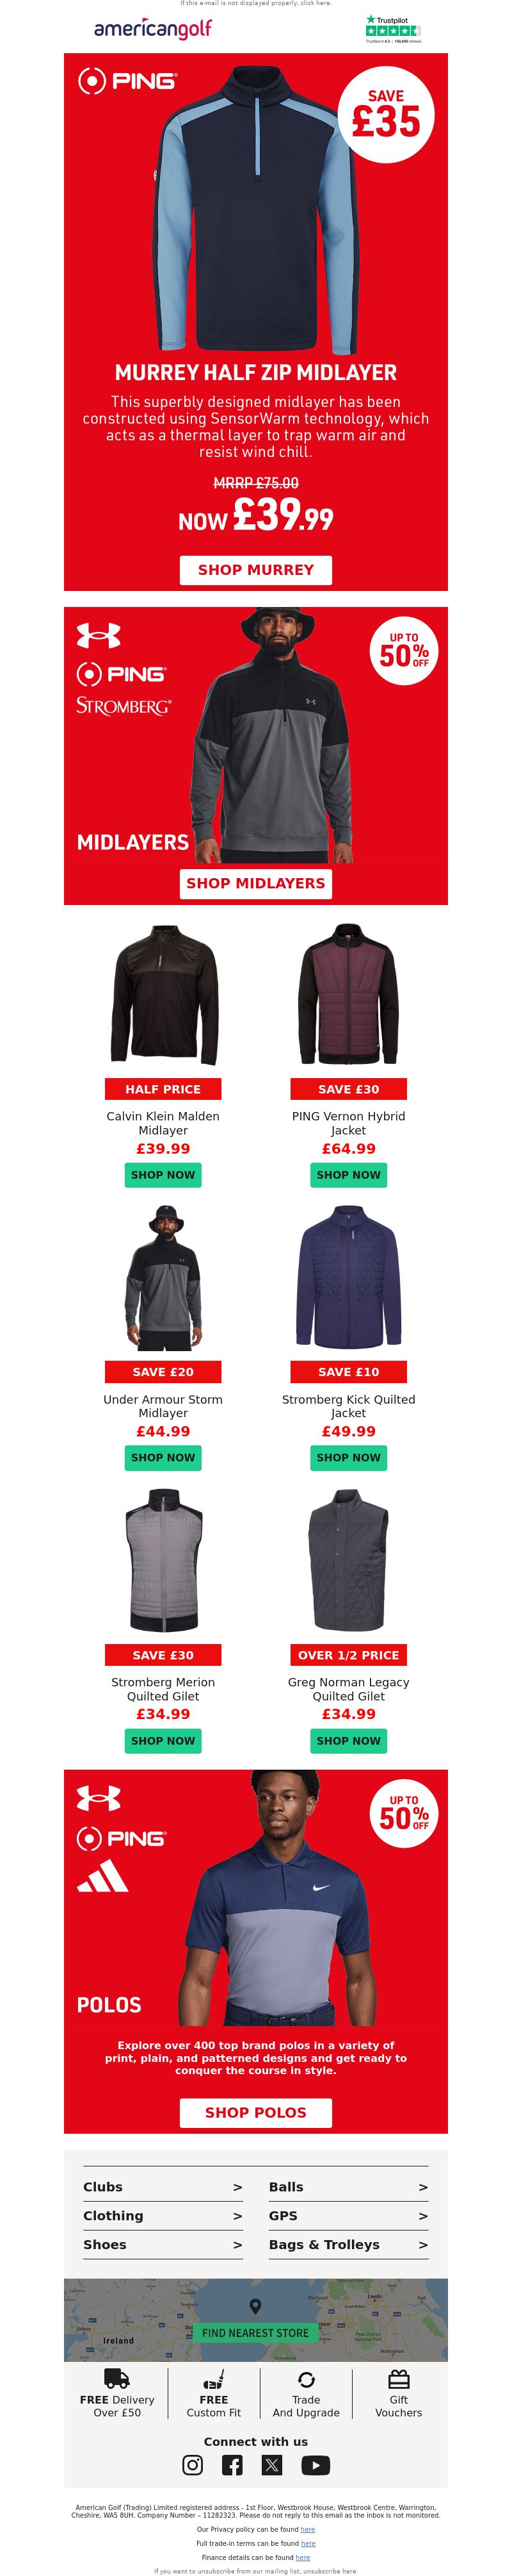Open the Bags & Trolleys category arrow
Screen dimensions: 512x2576
(423, 2244)
